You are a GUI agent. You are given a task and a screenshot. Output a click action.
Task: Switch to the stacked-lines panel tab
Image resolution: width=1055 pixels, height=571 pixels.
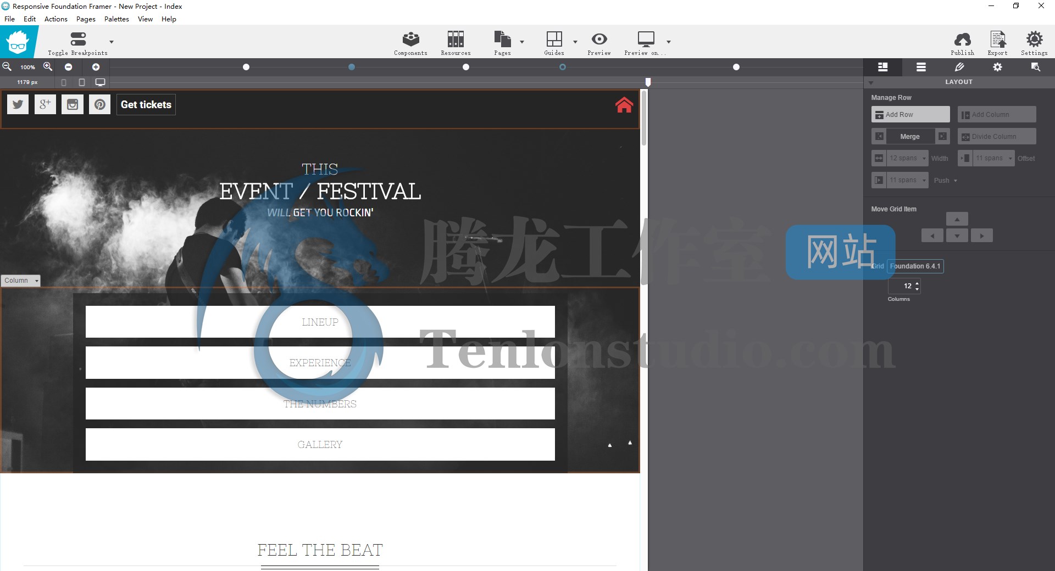(921, 67)
